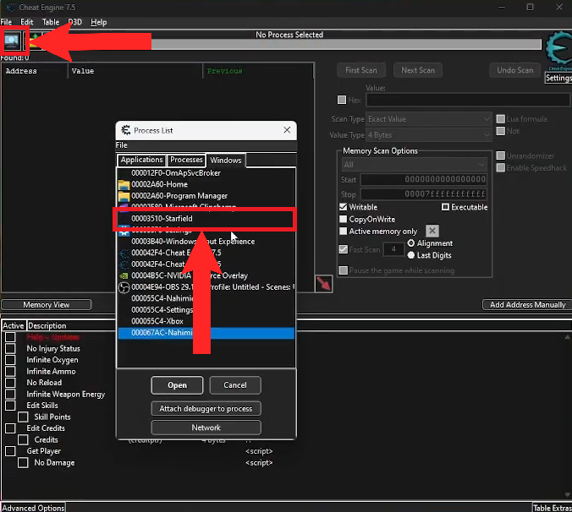572x512 pixels.
Task: Open the Scan Type dropdown
Action: tap(428, 119)
